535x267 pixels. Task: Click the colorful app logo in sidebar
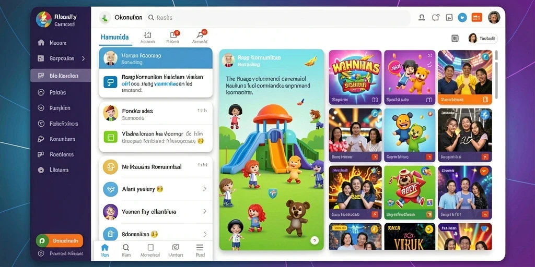pyautogui.click(x=44, y=19)
